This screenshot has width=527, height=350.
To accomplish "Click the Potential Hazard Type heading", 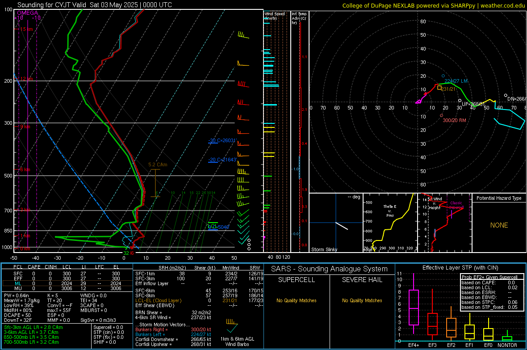I will (499, 198).
